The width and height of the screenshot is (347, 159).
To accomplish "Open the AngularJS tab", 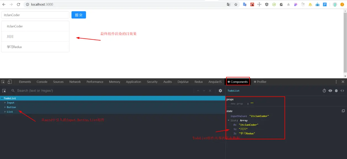I will point(215,82).
